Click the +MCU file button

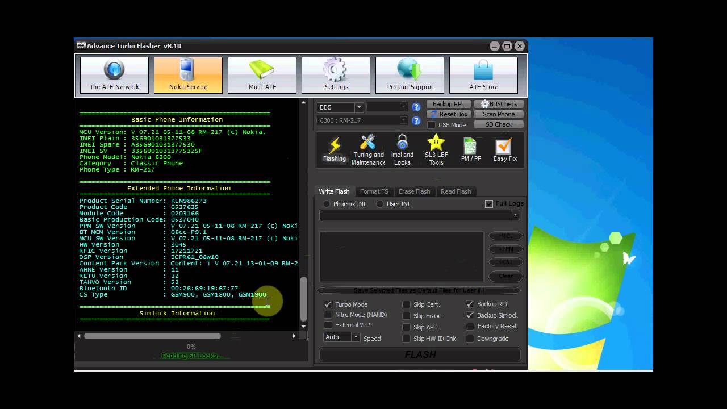(505, 236)
